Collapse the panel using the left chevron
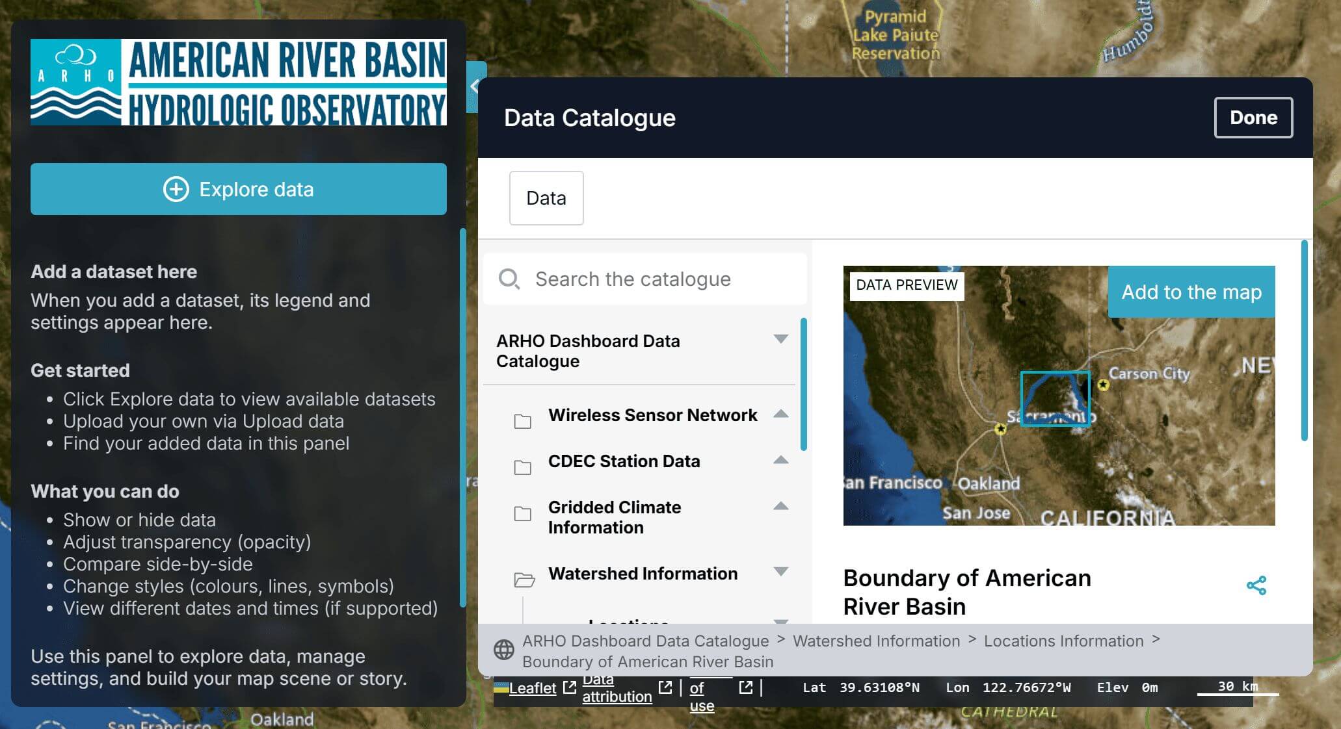 pos(473,85)
